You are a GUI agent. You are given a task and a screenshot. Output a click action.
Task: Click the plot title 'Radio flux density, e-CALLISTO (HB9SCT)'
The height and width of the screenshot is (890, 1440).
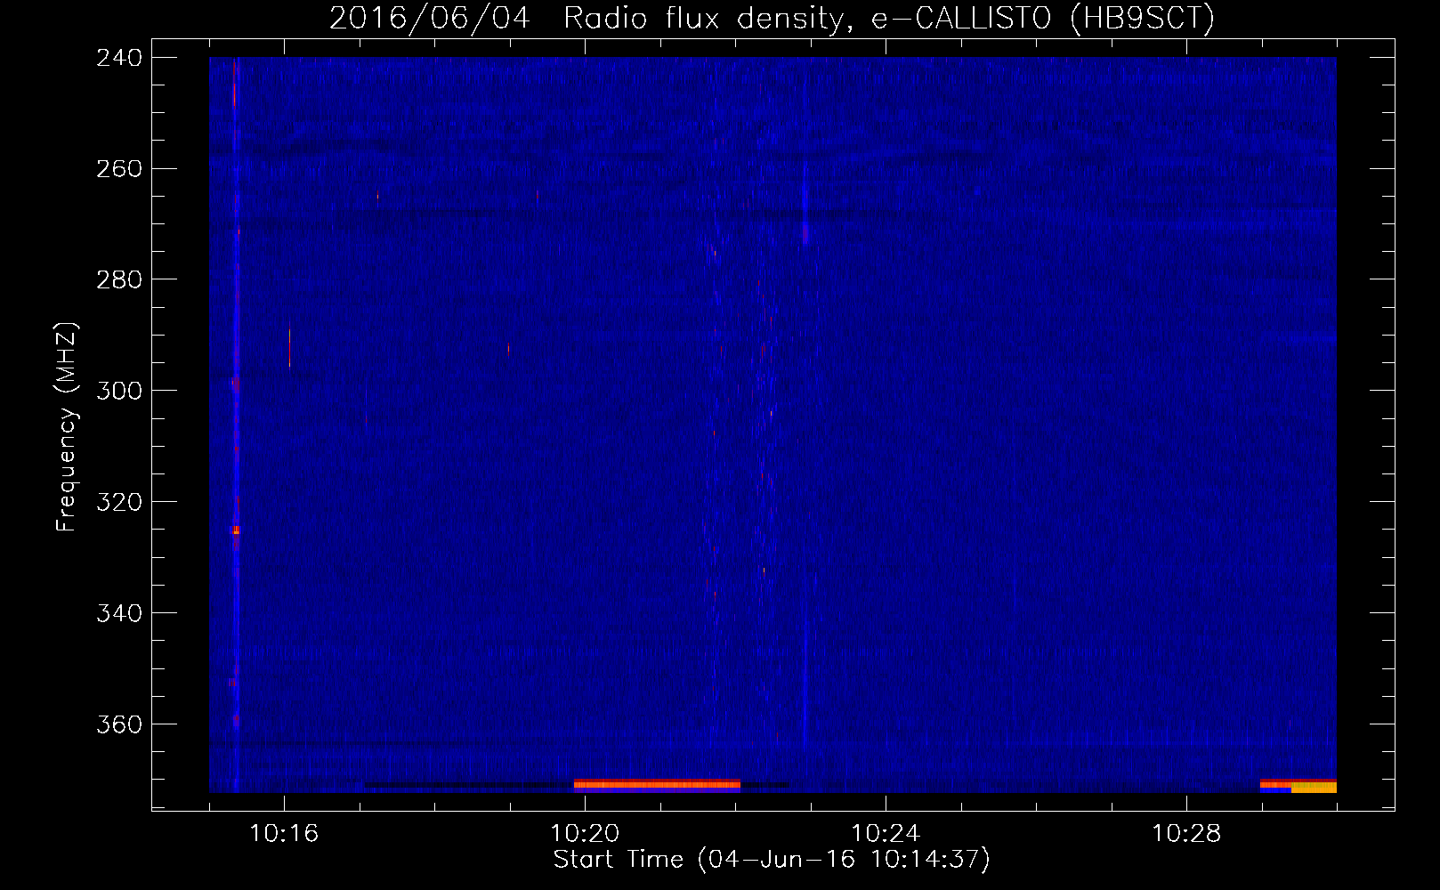pos(888,18)
